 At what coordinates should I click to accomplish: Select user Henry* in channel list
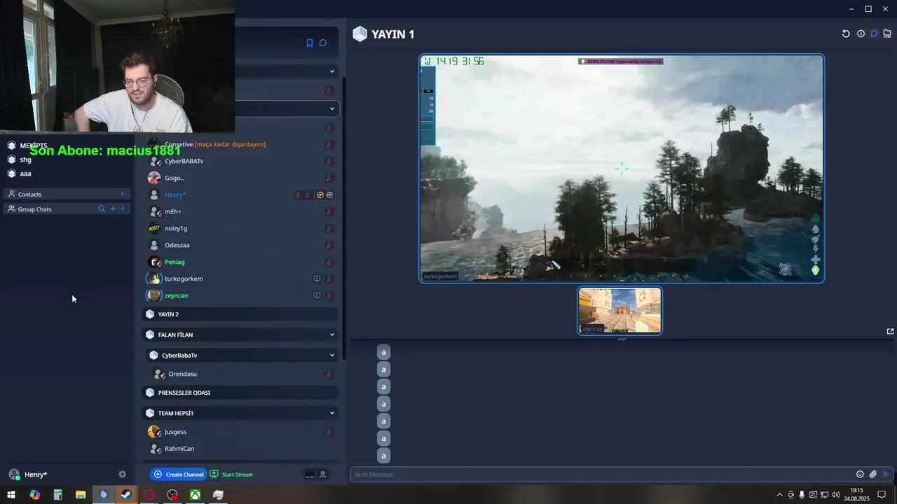[x=175, y=195]
